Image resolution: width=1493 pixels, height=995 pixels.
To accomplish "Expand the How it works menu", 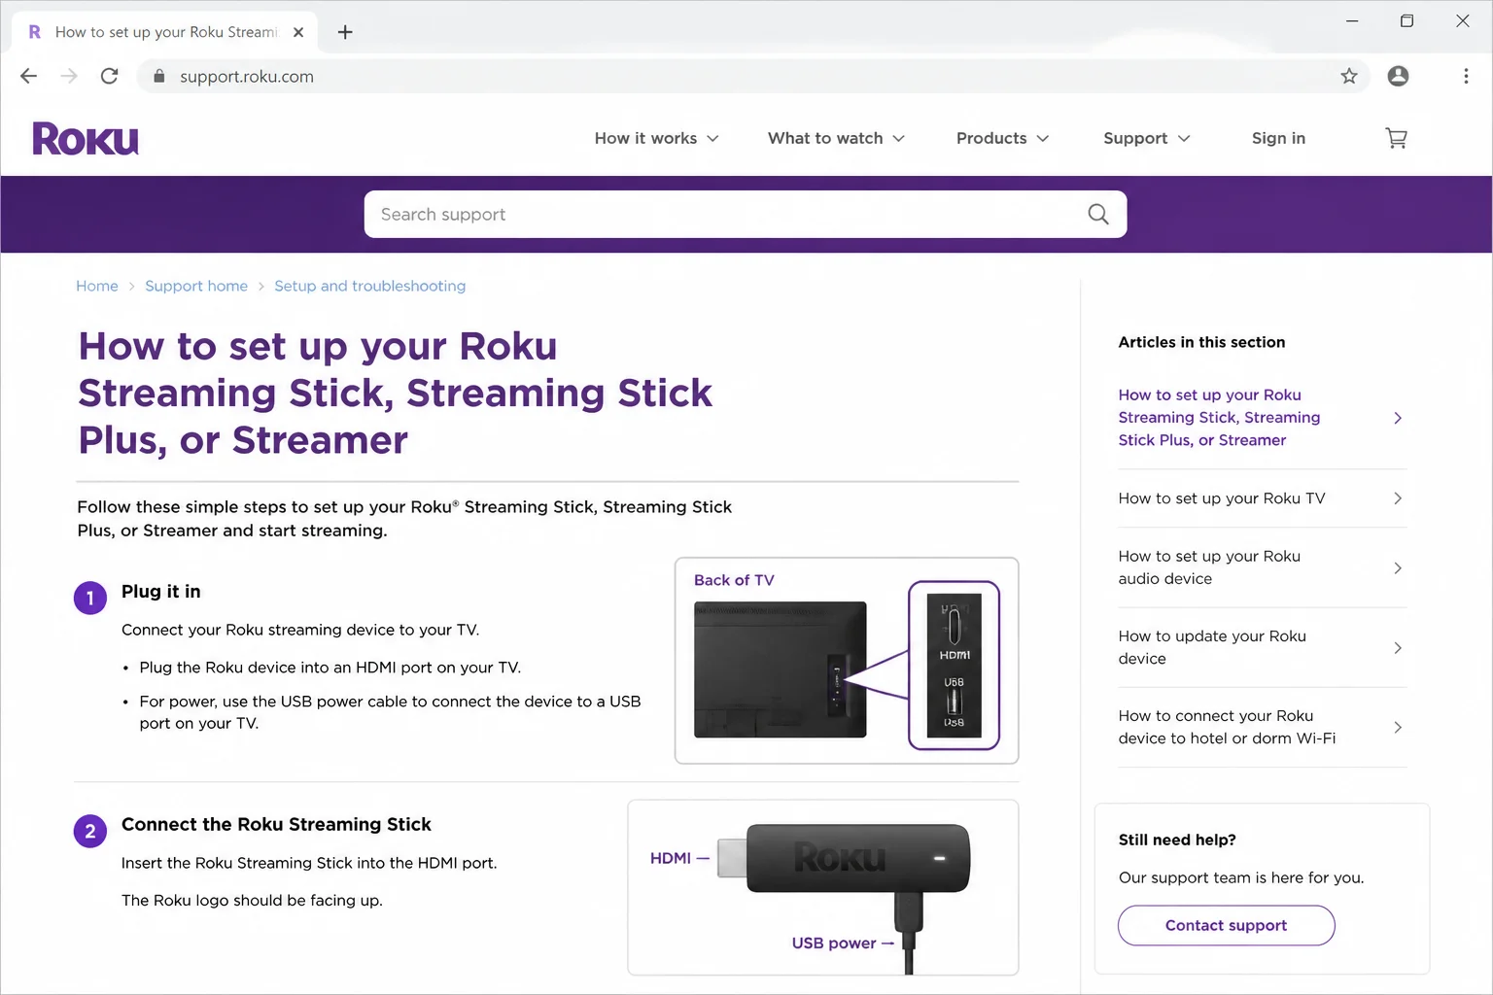I will (x=657, y=138).
